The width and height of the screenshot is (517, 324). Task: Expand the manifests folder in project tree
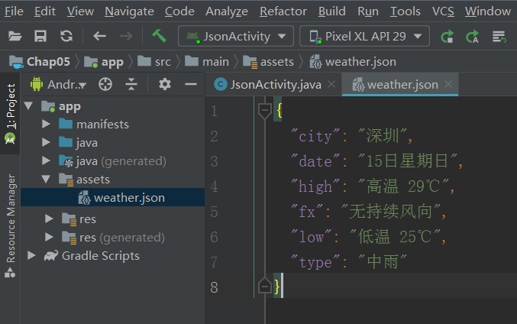tap(47, 124)
